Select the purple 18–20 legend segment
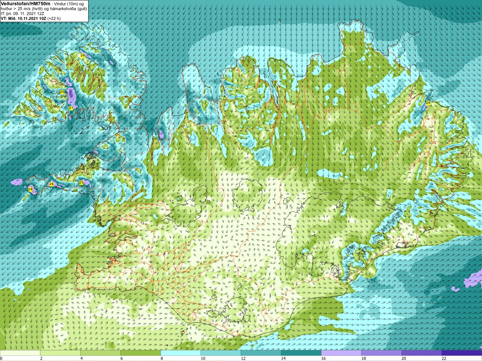The image size is (482, 361). tap(381, 353)
